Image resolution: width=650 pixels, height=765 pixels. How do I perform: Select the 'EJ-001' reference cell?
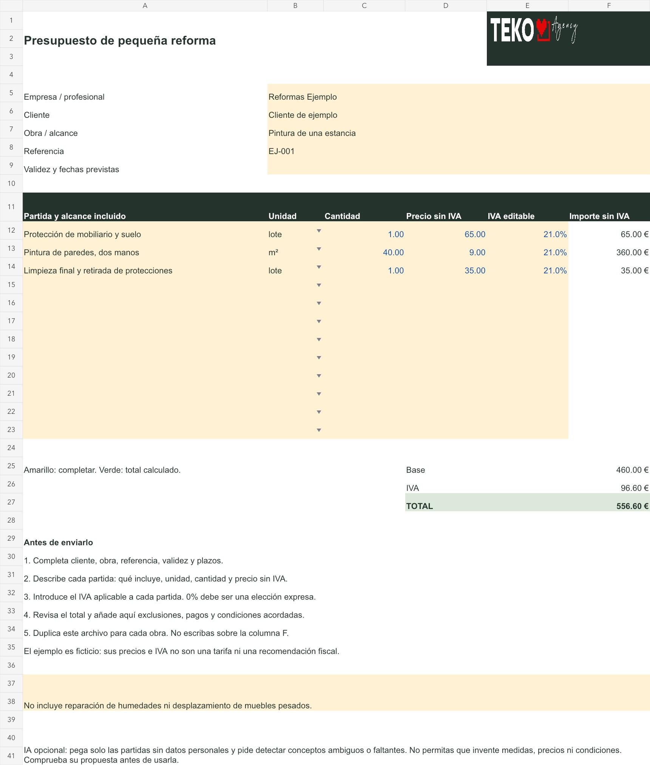[x=459, y=147]
